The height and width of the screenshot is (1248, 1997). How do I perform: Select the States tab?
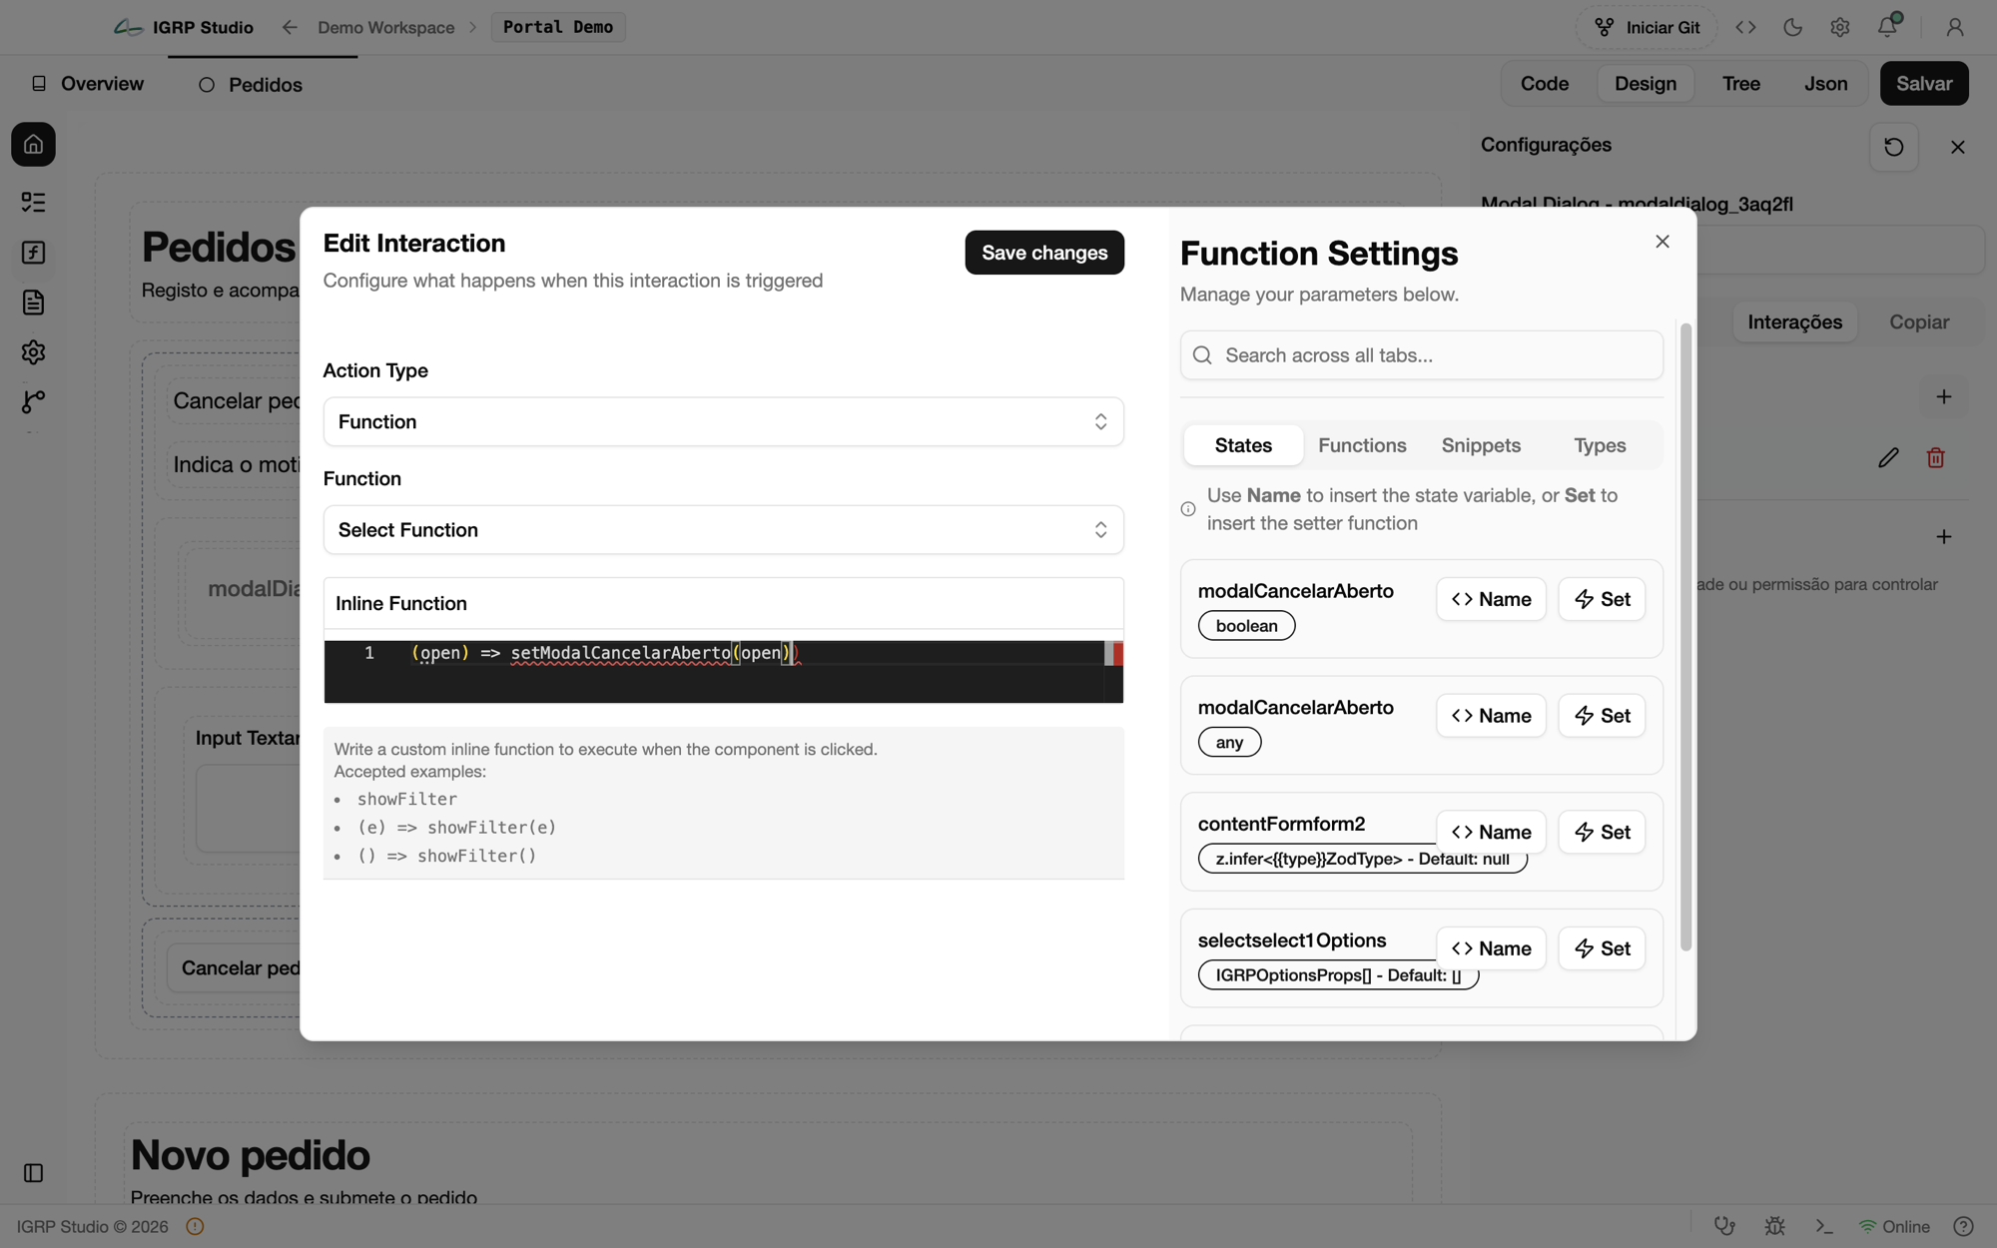pyautogui.click(x=1243, y=445)
